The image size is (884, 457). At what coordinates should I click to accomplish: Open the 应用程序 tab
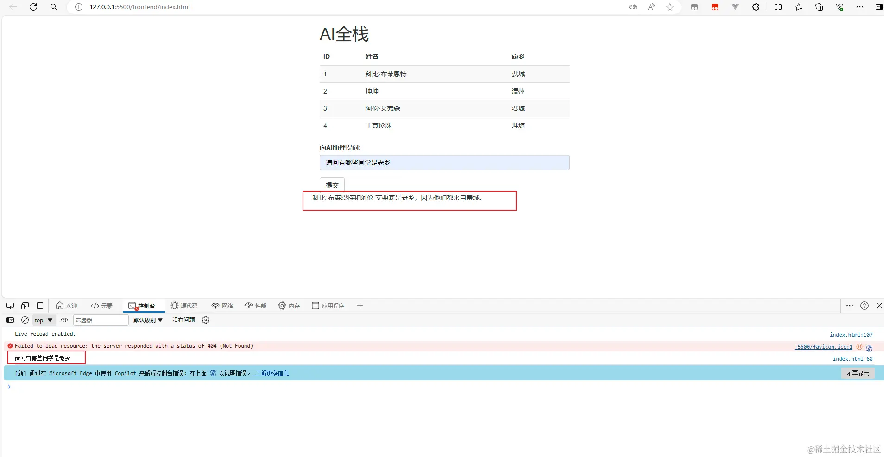(328, 306)
